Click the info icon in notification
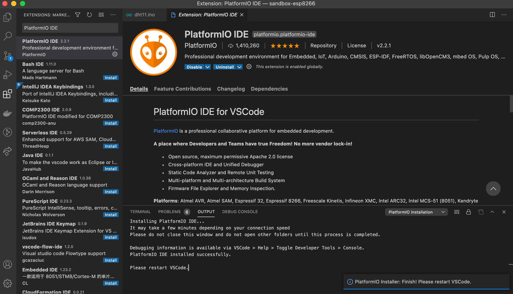513x294 pixels. click(350, 282)
